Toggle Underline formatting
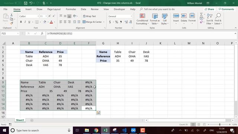The height and width of the screenshot is (134, 238). pyautogui.click(x=29, y=22)
